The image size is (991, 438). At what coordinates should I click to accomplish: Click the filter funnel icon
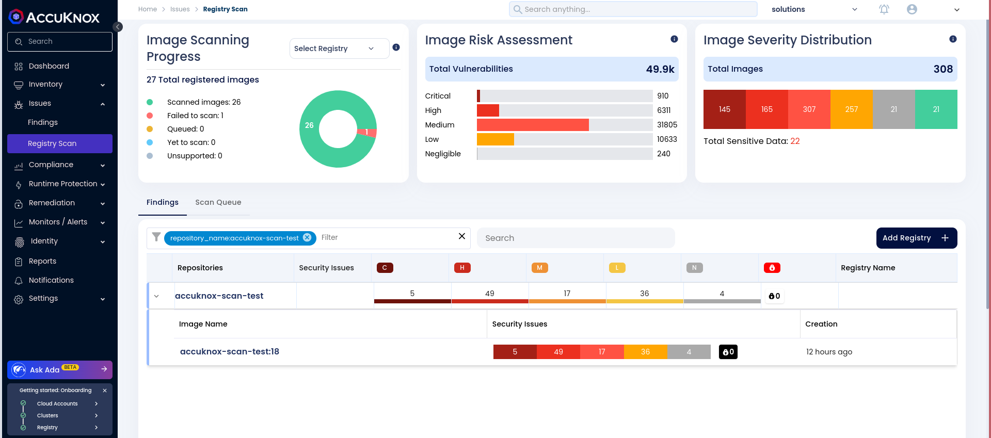coord(156,237)
